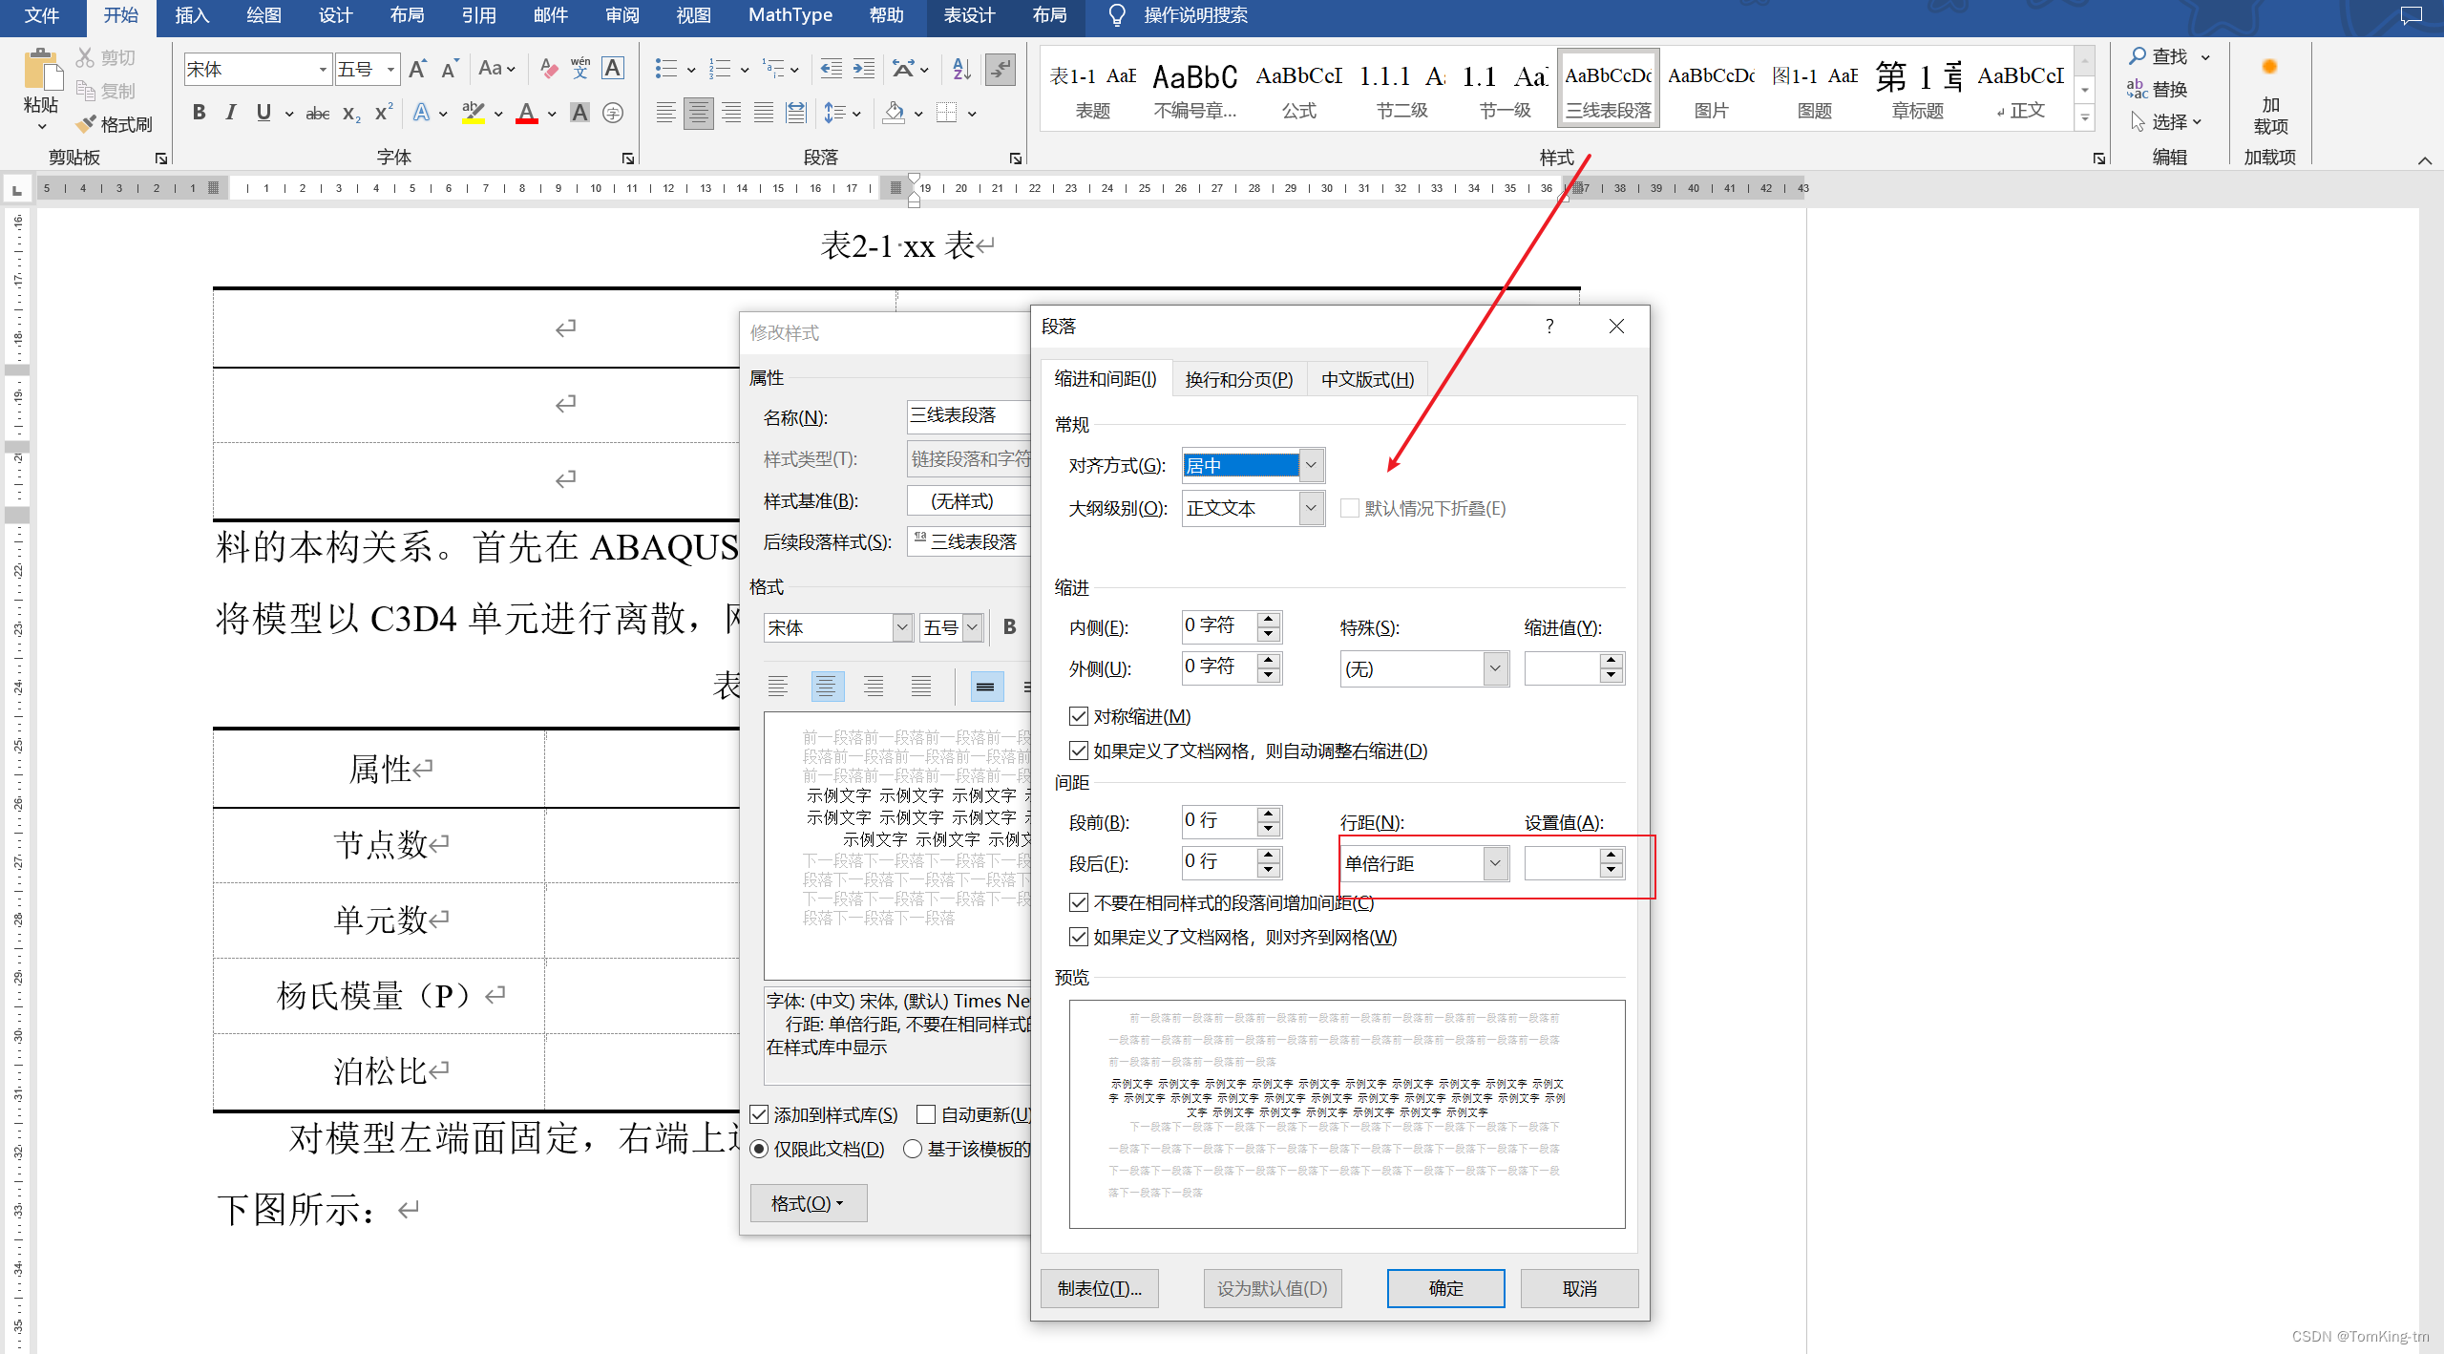This screenshot has height=1354, width=2444.
Task: Expand the 行距 line spacing dropdown
Action: tap(1495, 863)
